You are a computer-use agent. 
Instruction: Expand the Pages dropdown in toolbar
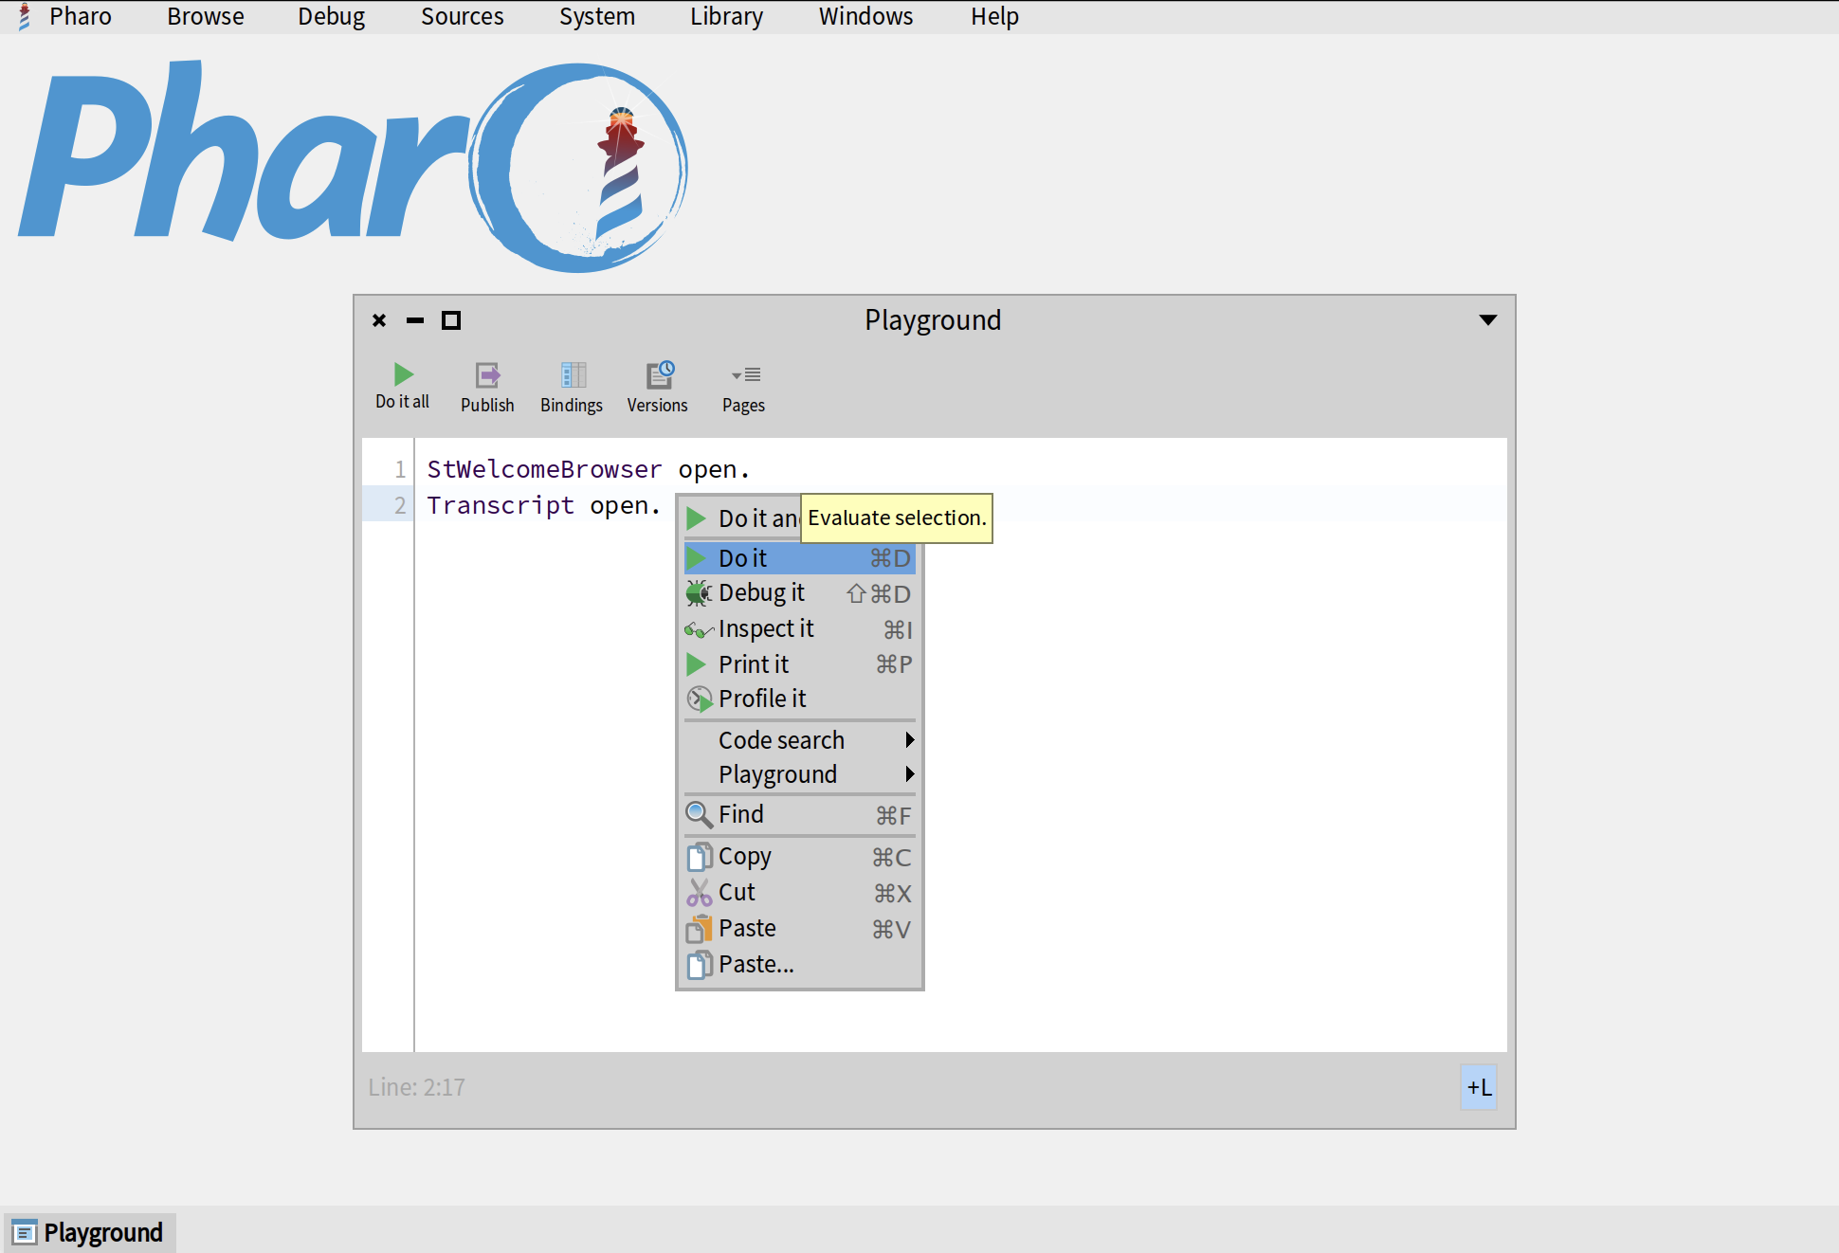click(x=744, y=375)
